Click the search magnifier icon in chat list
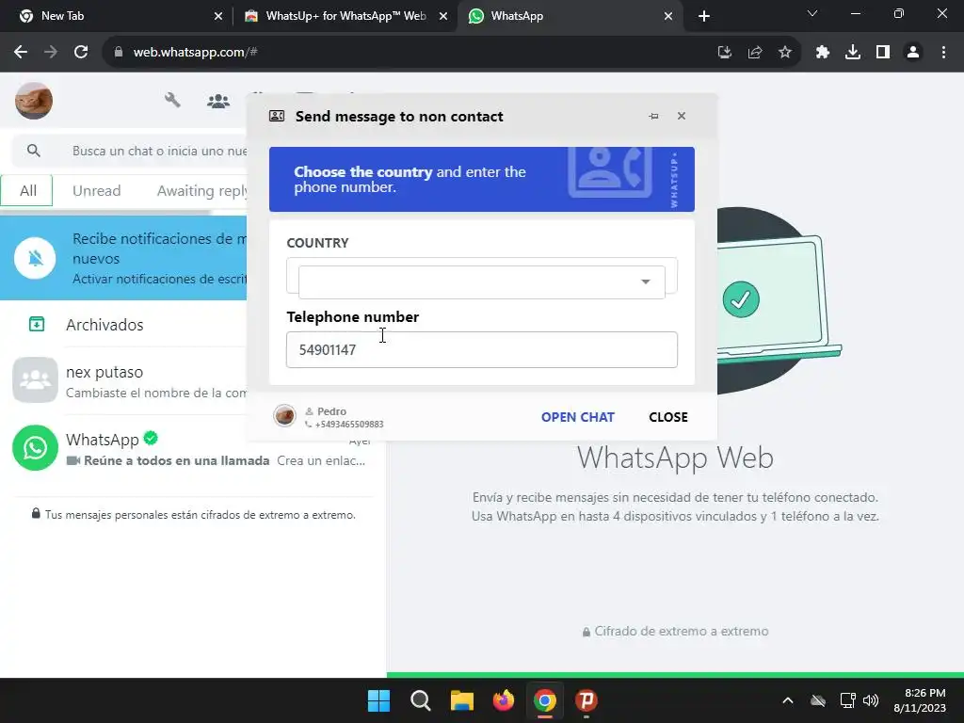Viewport: 964px width, 723px height. [34, 151]
